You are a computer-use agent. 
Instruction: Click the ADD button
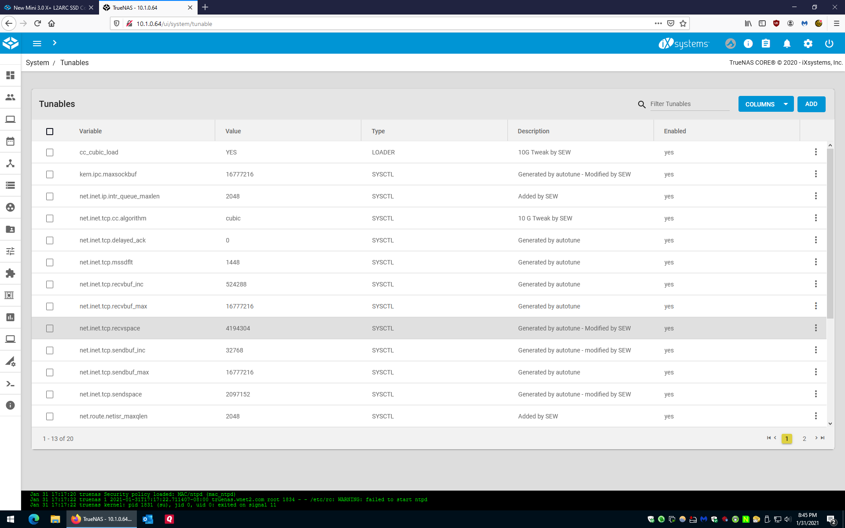pos(811,104)
